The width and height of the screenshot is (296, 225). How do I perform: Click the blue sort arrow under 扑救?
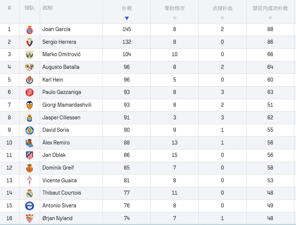tap(127, 18)
